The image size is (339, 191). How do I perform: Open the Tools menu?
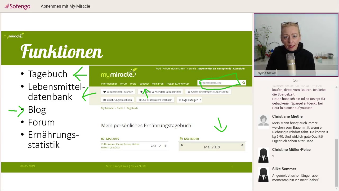pos(133,84)
